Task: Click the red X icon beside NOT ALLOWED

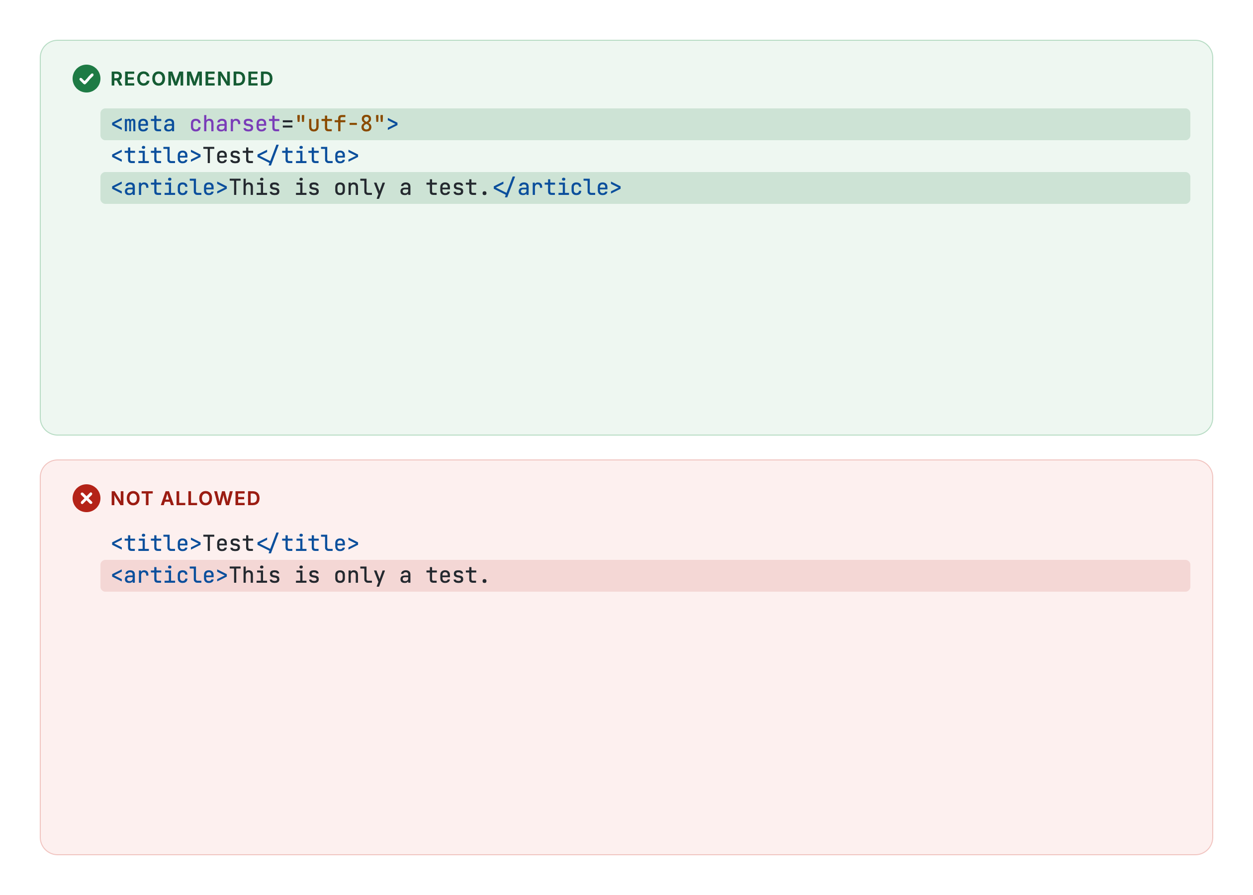Action: pyautogui.click(x=87, y=498)
